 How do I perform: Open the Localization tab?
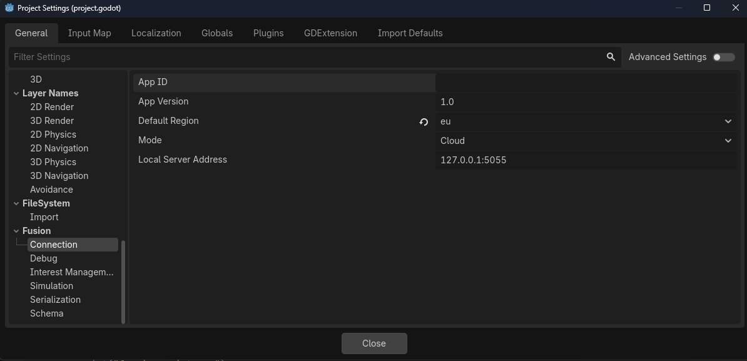[156, 33]
